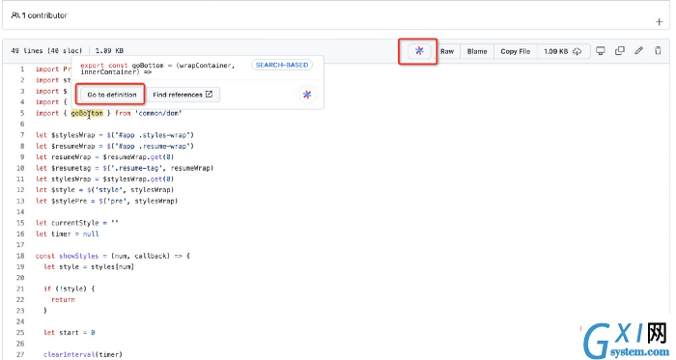Image resolution: width=676 pixels, height=360 pixels.
Task: Copy raw contents with the copy icon
Action: [x=620, y=51]
